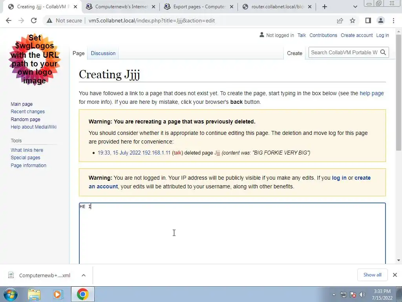
Task: Open the help page link
Action: tap(371, 93)
